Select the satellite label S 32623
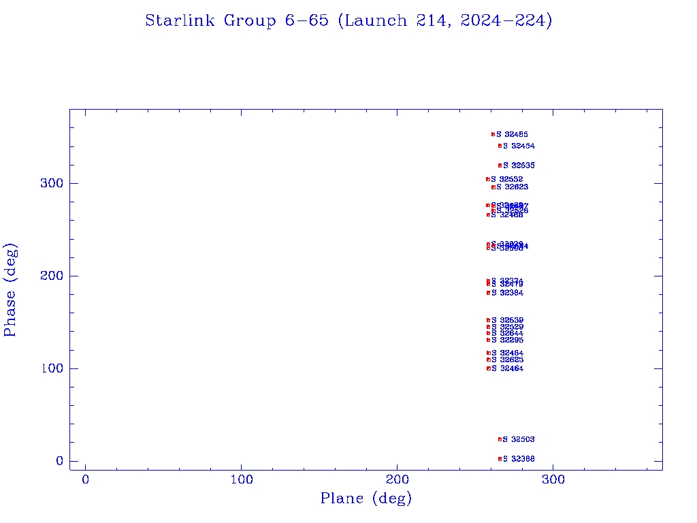 pos(512,187)
